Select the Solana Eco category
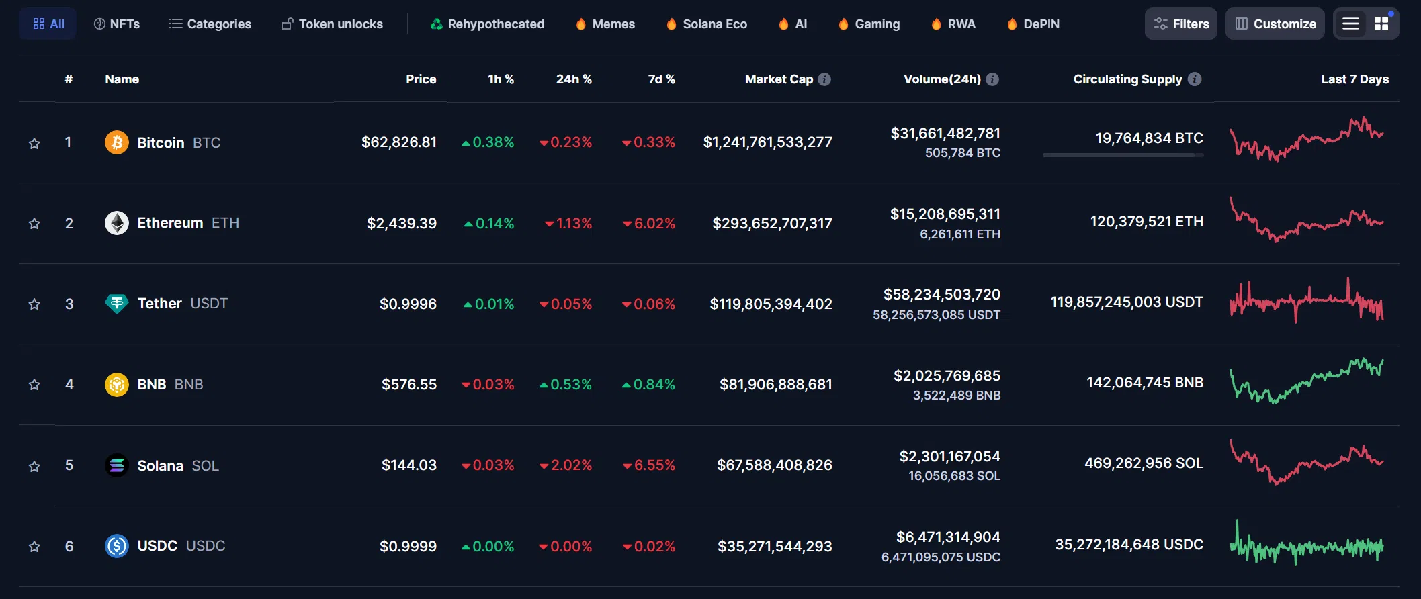Viewport: 1421px width, 599px height. [706, 24]
